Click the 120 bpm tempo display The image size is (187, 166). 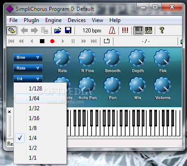tap(92, 31)
